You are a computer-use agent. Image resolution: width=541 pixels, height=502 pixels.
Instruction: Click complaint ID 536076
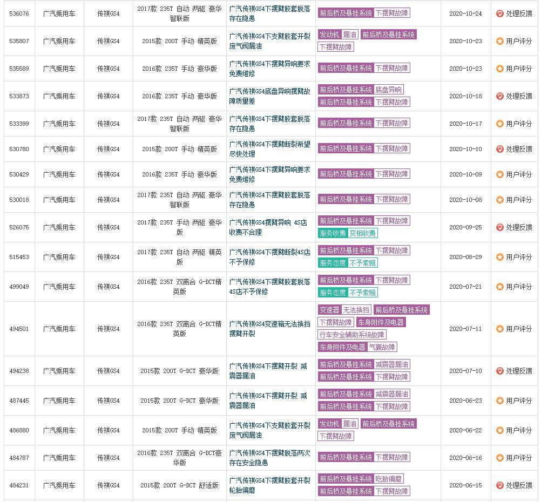tap(19, 14)
